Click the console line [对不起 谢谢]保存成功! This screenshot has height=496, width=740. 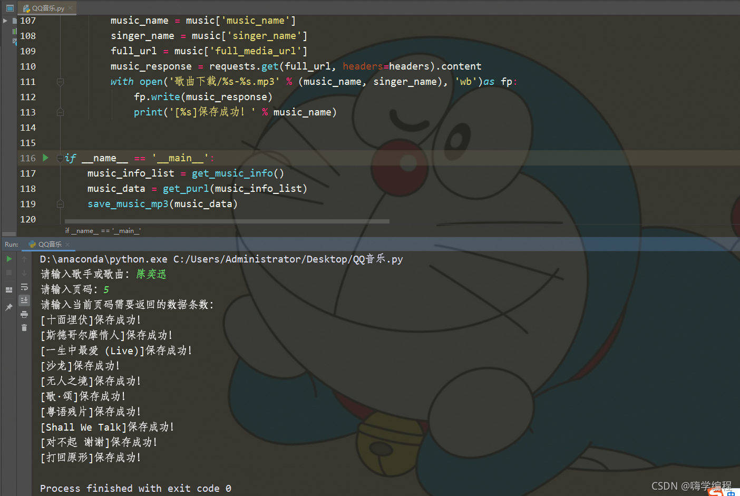tap(99, 442)
